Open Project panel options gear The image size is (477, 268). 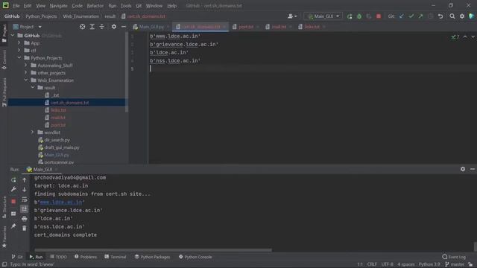(114, 27)
